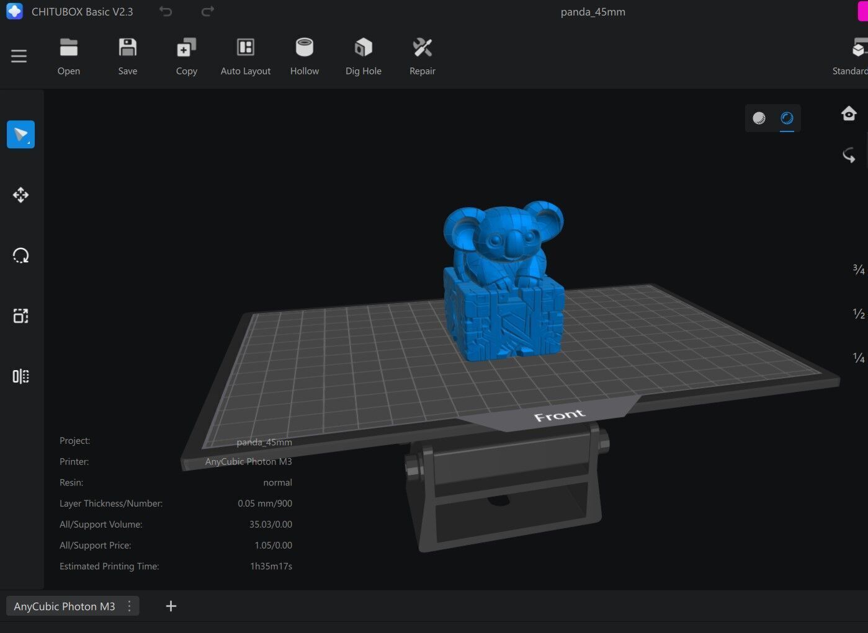Click the Undo arrow
This screenshot has height=633, width=868.
[166, 11]
